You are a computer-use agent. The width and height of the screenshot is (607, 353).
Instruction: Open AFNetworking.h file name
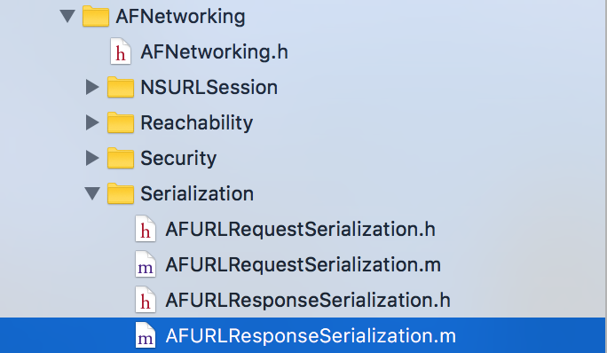(x=214, y=51)
